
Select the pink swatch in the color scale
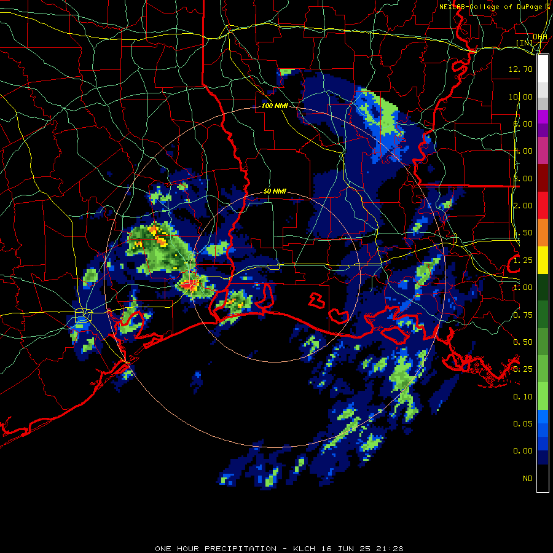point(543,151)
